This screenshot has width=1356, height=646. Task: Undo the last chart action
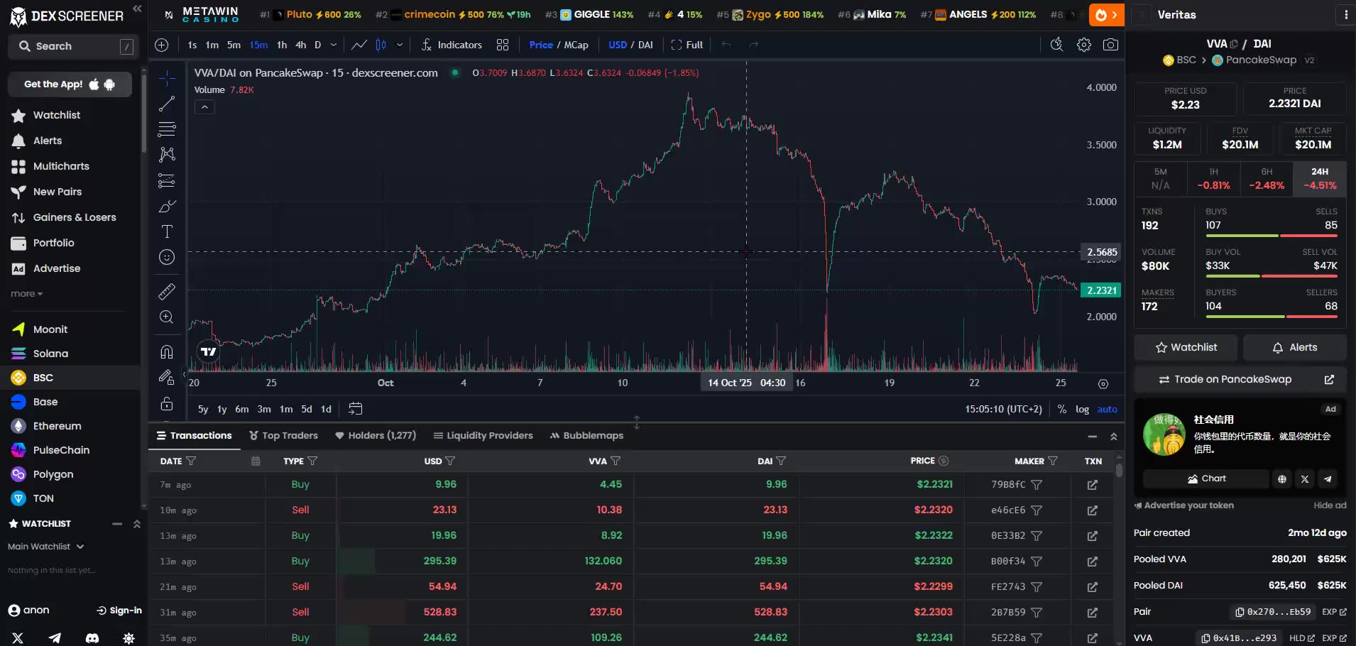tap(726, 45)
